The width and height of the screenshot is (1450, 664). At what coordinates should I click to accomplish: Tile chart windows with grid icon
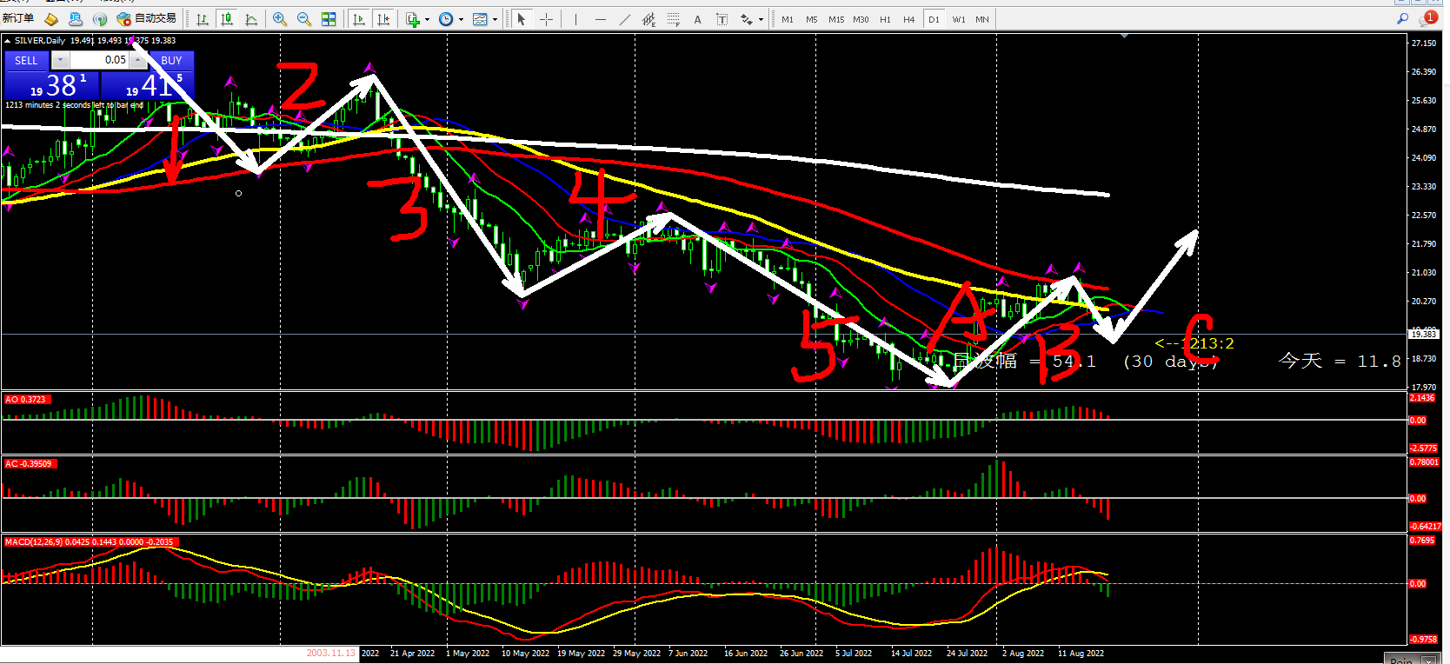(x=329, y=19)
